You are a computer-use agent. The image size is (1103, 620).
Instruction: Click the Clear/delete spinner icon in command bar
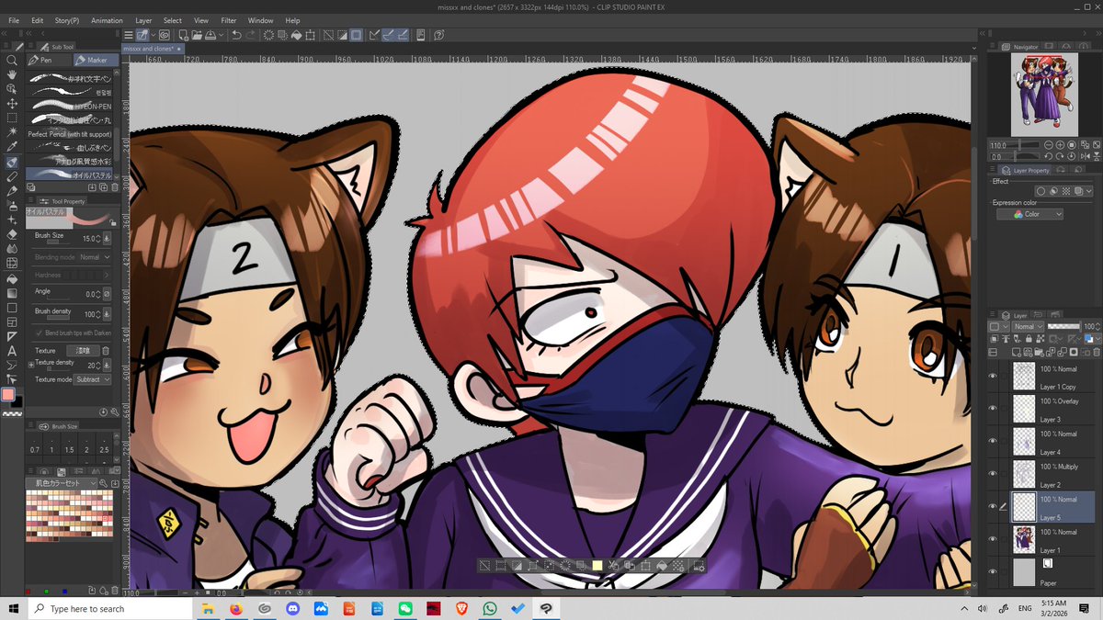(x=269, y=35)
